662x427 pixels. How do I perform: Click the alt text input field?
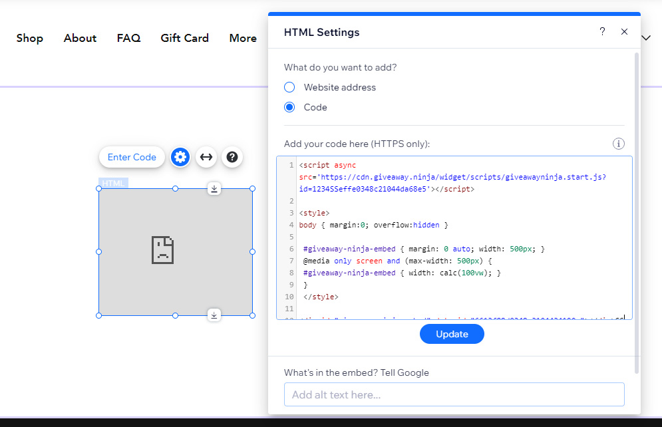click(x=454, y=394)
